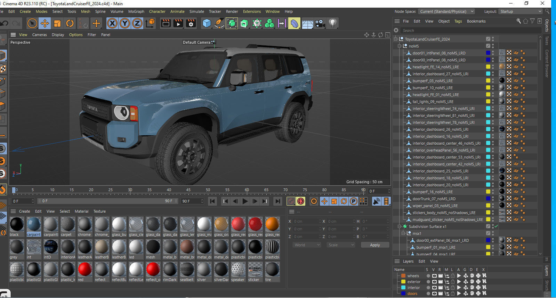Click the exterior layer color swatch

click(403, 282)
